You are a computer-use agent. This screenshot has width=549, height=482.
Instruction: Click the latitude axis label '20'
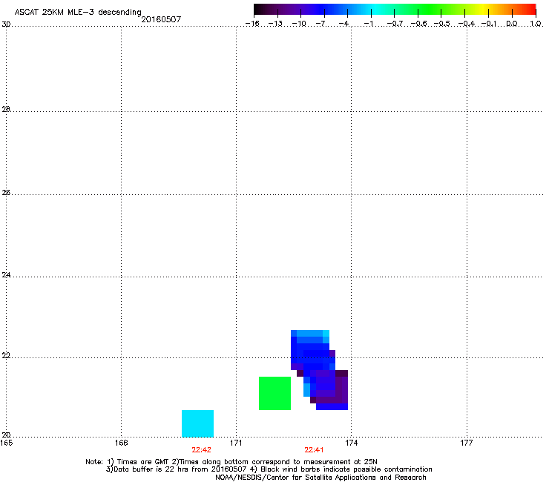[x=6, y=435]
